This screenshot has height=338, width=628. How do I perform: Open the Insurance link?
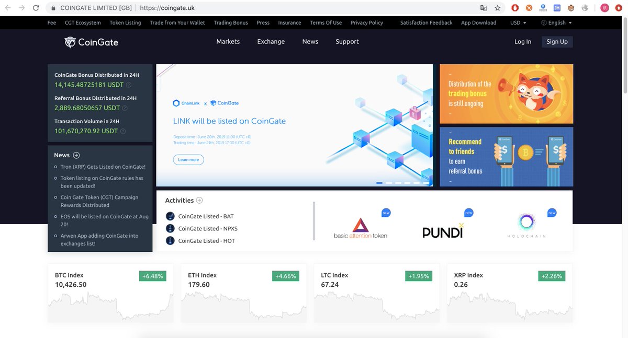click(x=289, y=22)
